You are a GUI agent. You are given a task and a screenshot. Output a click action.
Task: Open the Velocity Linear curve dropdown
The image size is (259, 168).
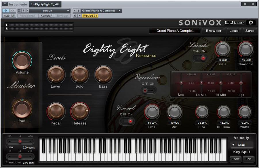(241, 145)
